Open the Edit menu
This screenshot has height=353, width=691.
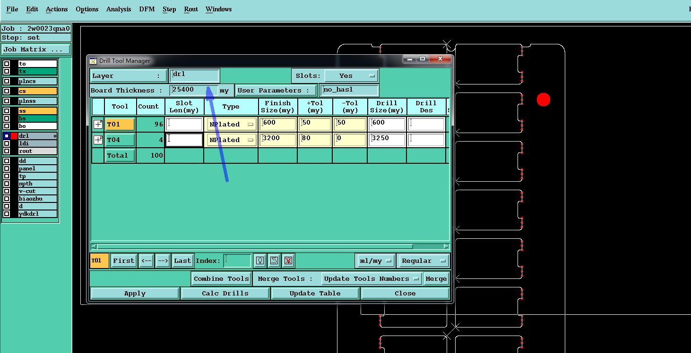point(32,9)
